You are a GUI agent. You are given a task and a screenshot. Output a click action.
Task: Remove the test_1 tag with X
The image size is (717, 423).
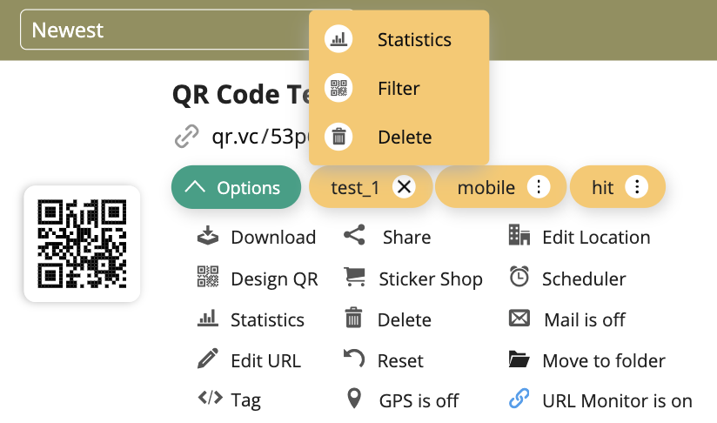403,187
